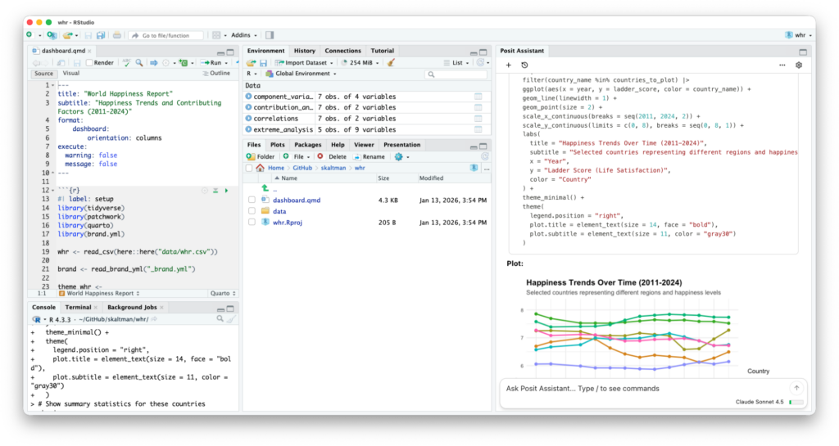View component_varia data with its table icon

pyautogui.click(x=478, y=97)
